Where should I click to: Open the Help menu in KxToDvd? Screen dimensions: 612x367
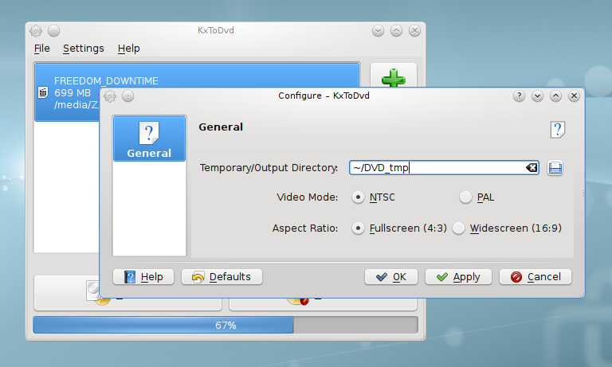129,49
